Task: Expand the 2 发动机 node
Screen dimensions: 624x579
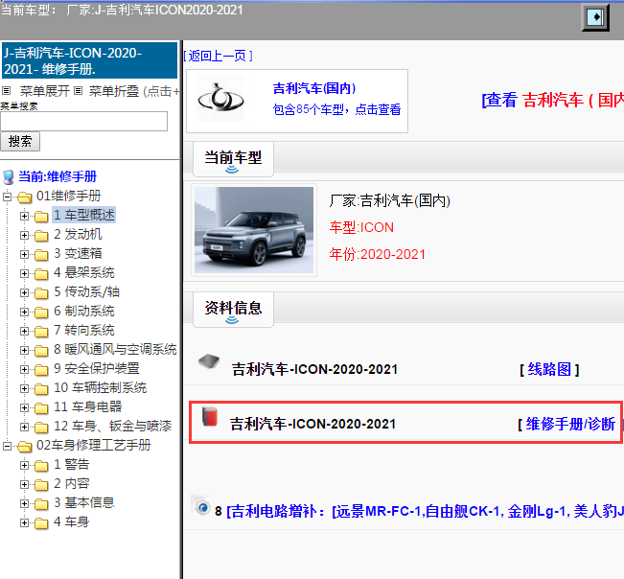Action: tap(24, 235)
